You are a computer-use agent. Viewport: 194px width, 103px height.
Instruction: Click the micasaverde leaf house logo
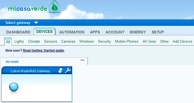click(54, 7)
